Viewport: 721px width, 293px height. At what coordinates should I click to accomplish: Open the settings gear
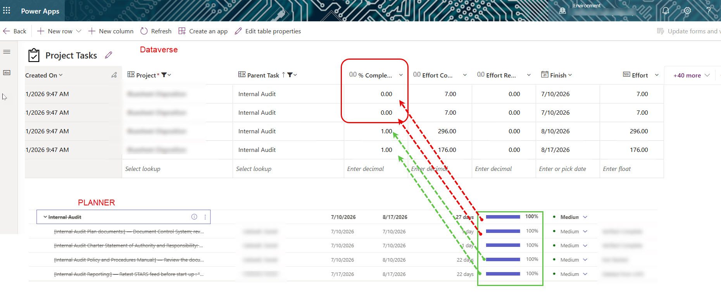(687, 11)
